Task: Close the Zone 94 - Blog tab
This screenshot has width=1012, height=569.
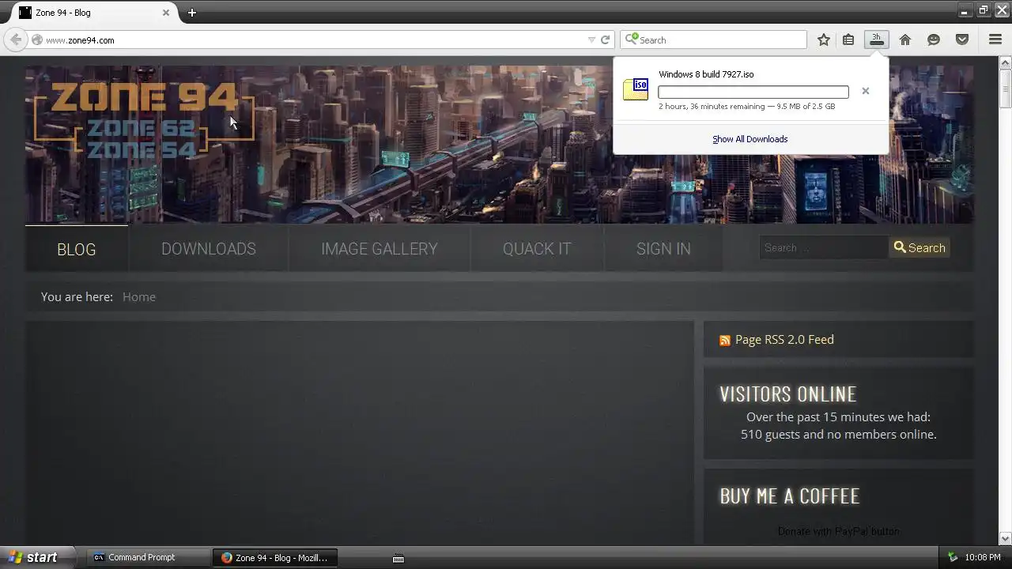Action: pos(166,13)
